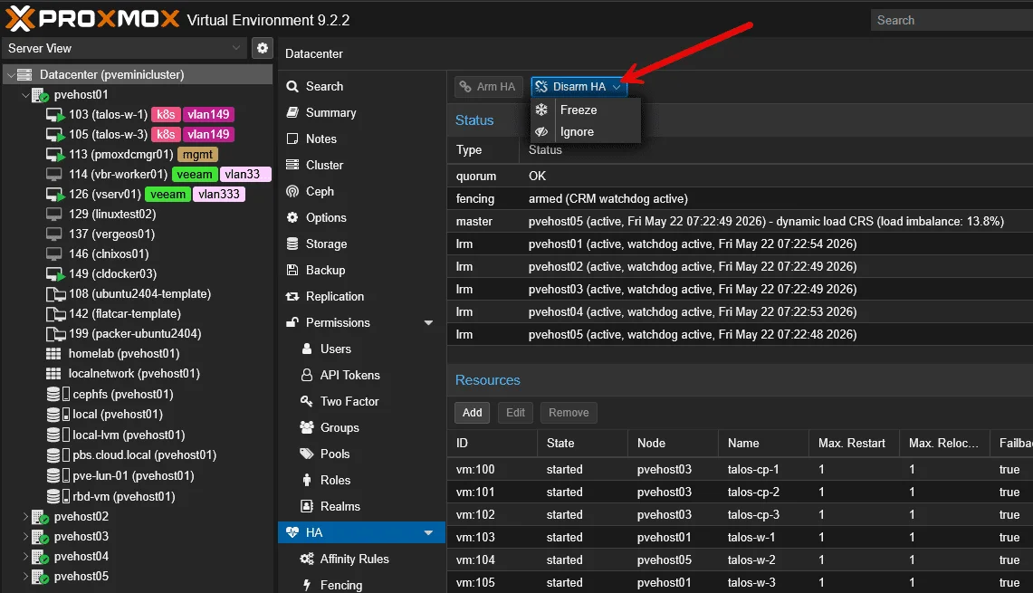Click the Backup floppy icon

292,270
